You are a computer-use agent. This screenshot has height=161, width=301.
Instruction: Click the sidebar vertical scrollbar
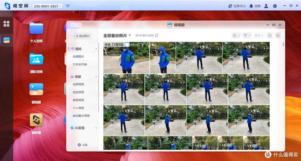coord(98,78)
